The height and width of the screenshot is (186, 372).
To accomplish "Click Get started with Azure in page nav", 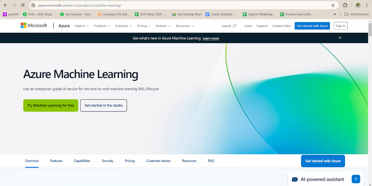I will [323, 161].
